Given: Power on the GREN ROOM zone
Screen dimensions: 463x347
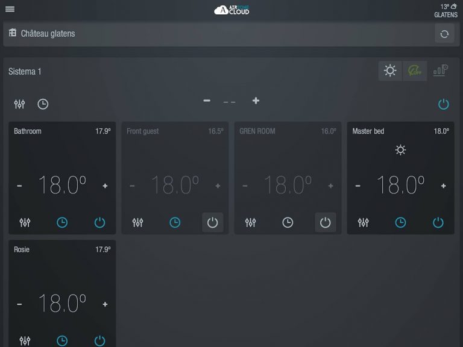Looking at the screenshot, I should (x=325, y=222).
